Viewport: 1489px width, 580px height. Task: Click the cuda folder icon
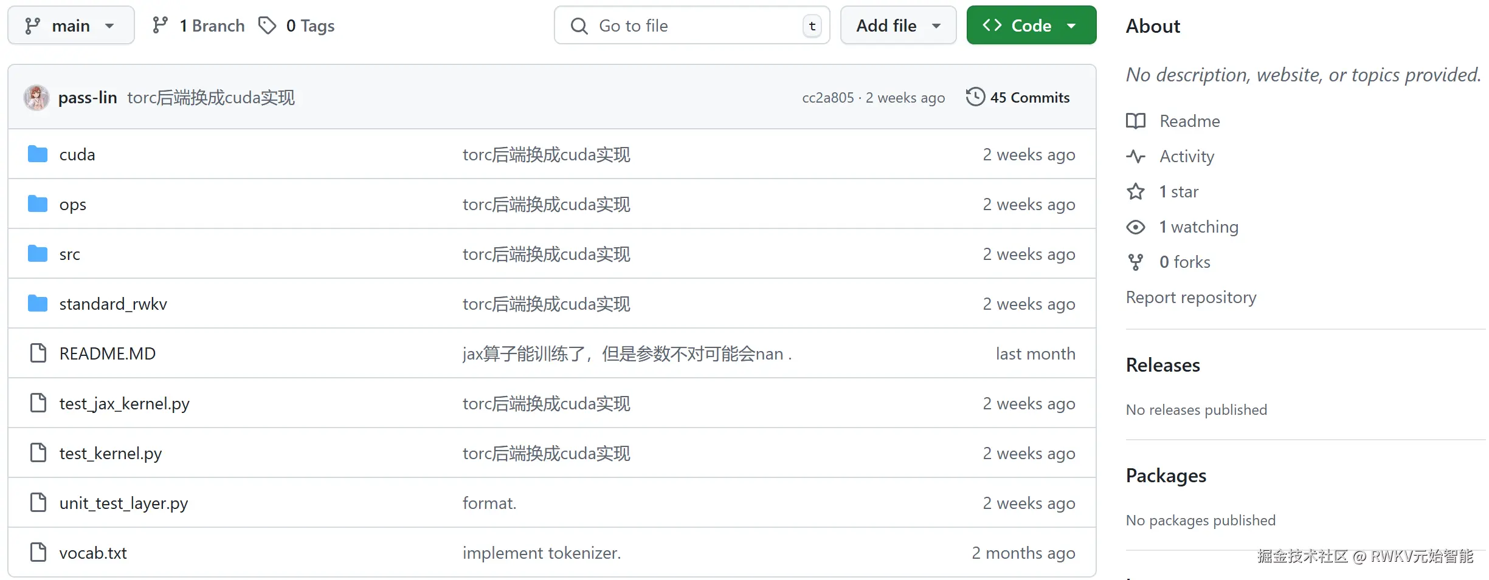(x=38, y=154)
